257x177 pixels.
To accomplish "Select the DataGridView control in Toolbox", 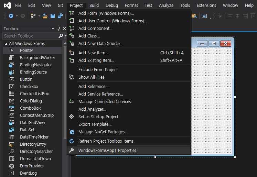I will 32,123.
